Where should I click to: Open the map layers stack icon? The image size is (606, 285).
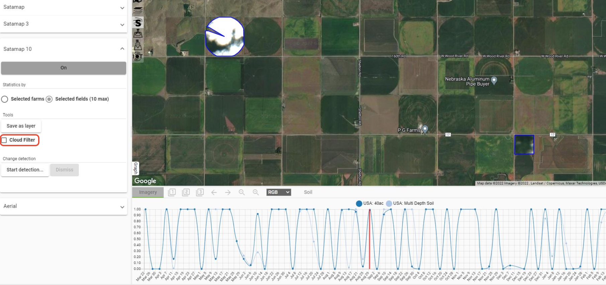[138, 11]
